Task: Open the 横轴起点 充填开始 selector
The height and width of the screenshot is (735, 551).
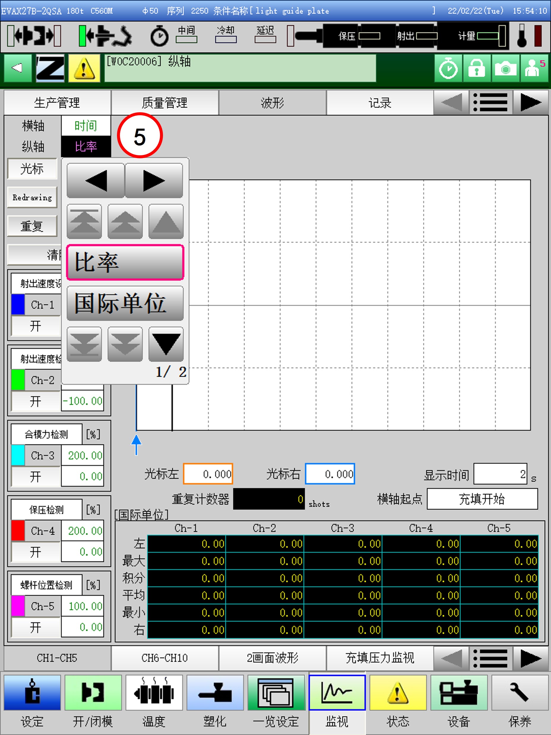Action: 482,499
